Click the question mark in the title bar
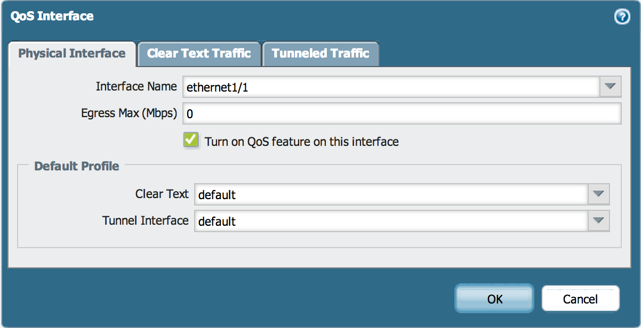This screenshot has width=641, height=328. click(622, 17)
